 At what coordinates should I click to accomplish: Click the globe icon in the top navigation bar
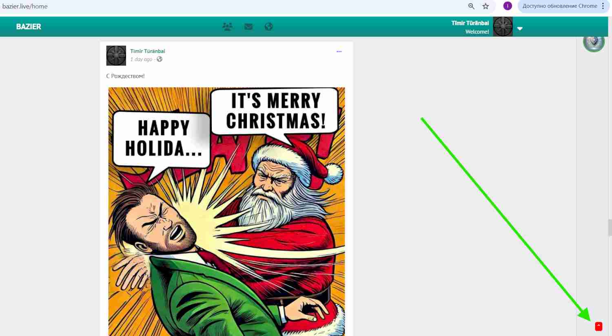268,27
